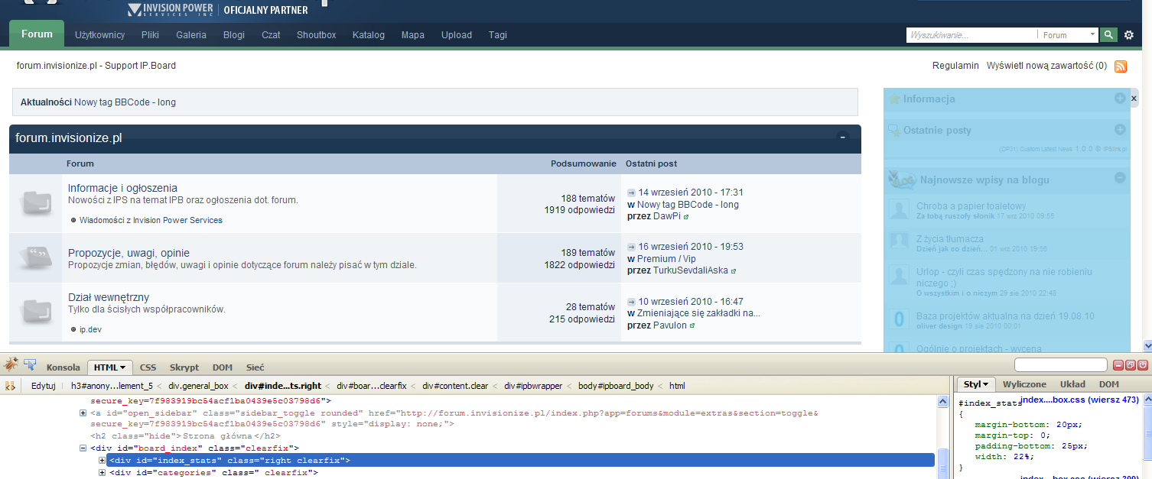Open the orange RSS feed icon
This screenshot has width=1152, height=479.
point(1121,66)
